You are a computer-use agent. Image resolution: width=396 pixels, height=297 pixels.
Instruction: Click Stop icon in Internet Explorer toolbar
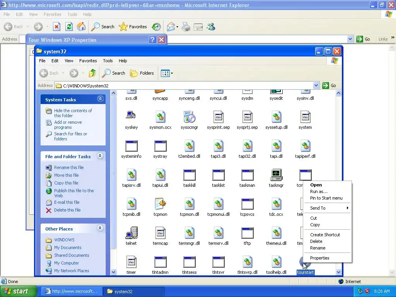tap(56, 27)
